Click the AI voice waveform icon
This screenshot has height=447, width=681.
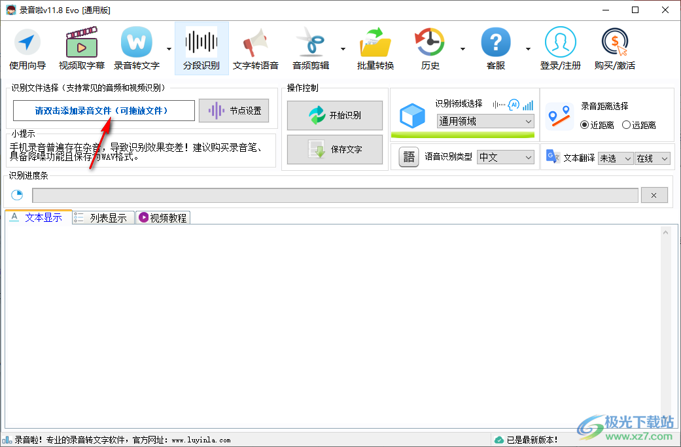pos(513,105)
